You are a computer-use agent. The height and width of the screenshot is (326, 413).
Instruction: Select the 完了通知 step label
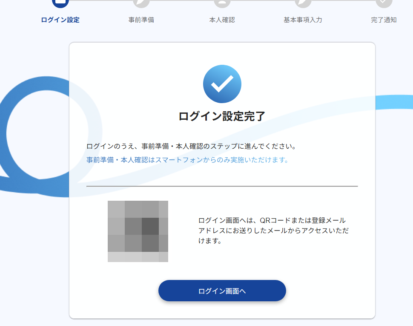[x=384, y=20]
